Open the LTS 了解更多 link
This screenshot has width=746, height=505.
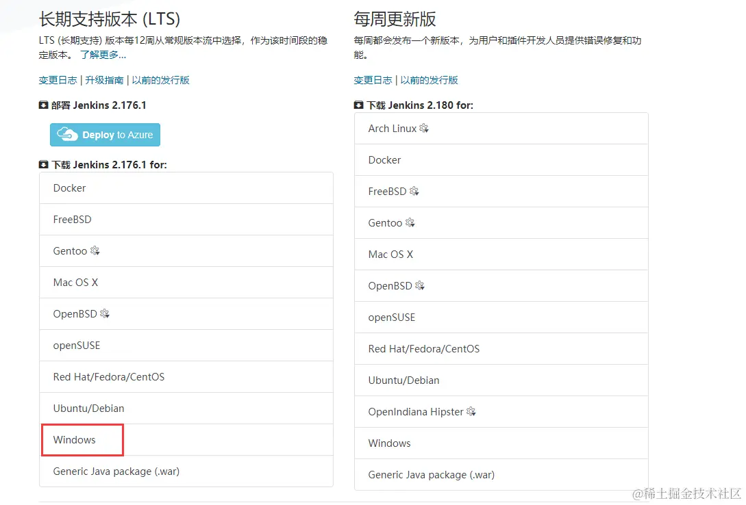coord(103,55)
